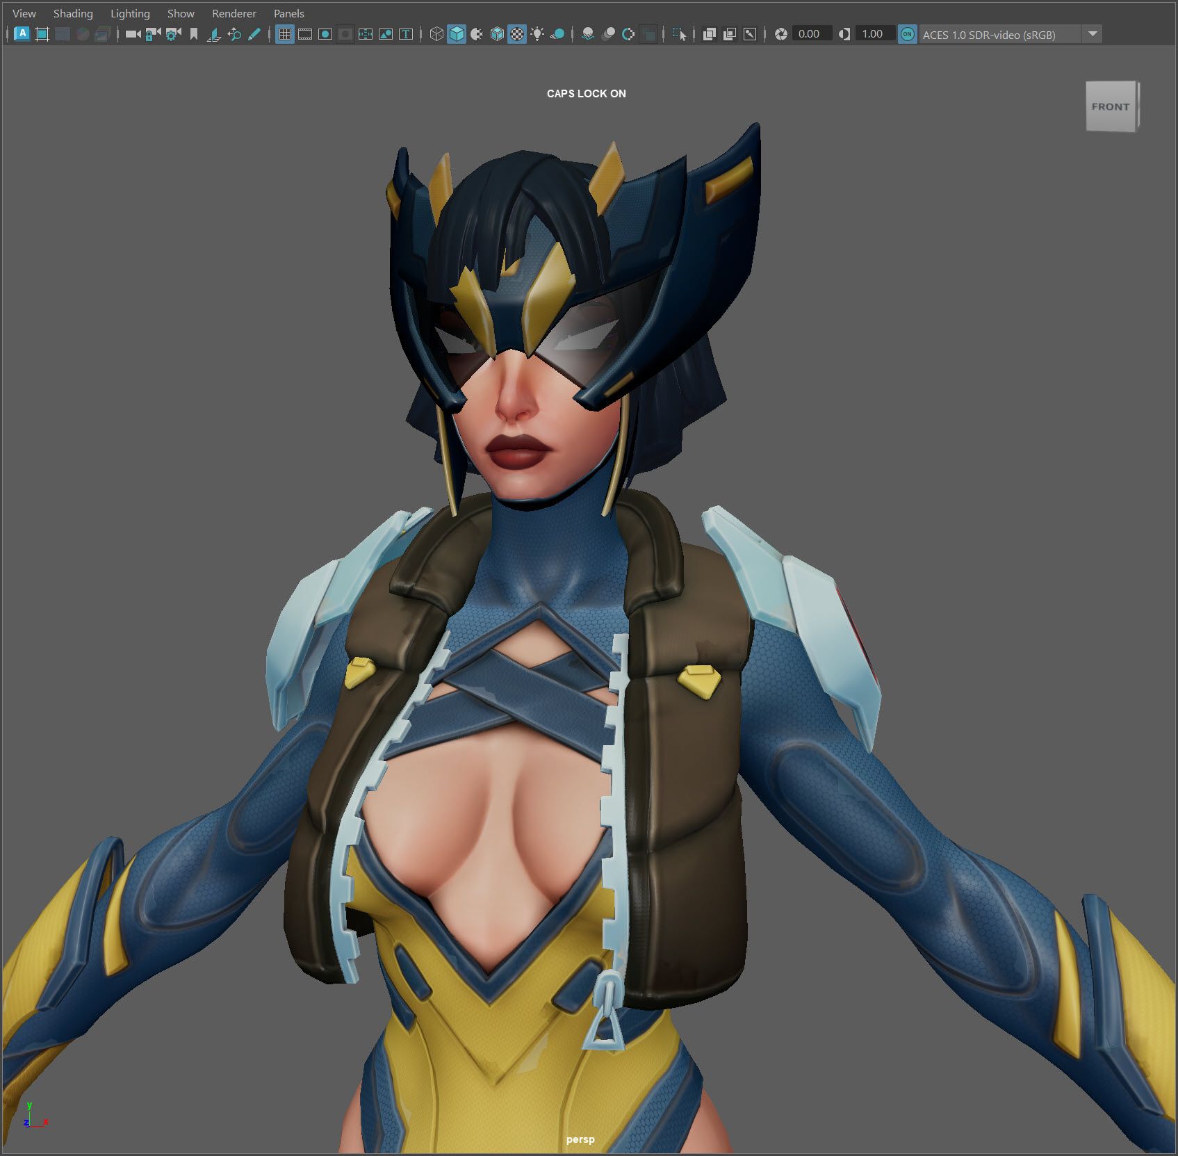The height and width of the screenshot is (1156, 1178).
Task: Open the Renderer menu
Action: click(x=234, y=13)
